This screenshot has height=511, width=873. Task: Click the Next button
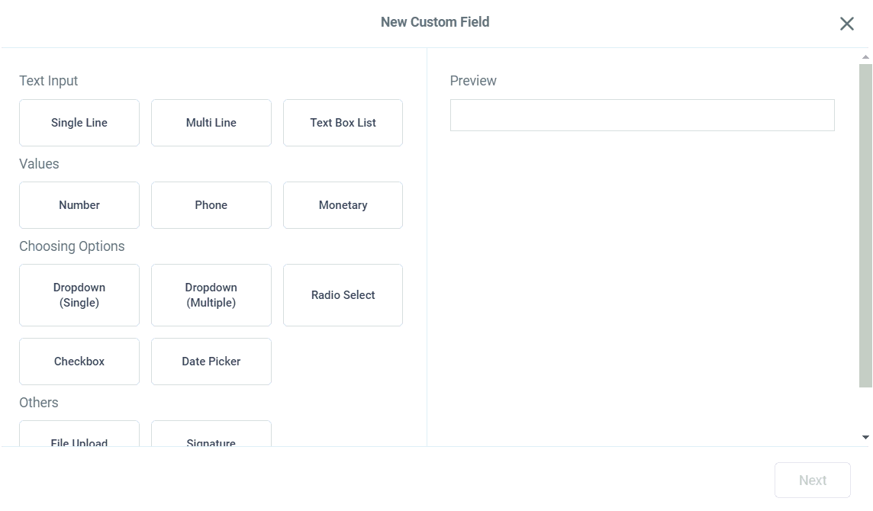(x=812, y=480)
